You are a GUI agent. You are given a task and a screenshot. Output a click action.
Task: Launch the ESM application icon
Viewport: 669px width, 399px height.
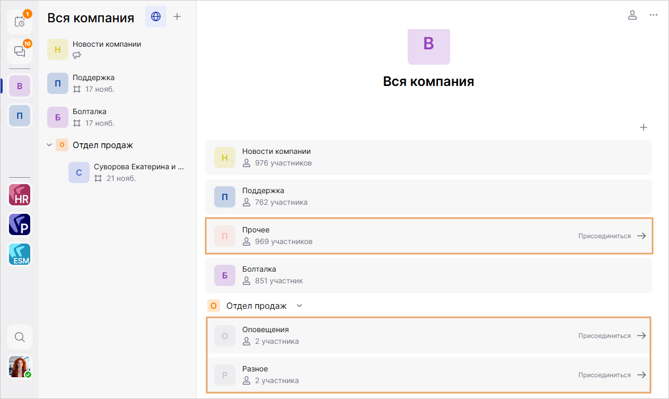coord(20,254)
